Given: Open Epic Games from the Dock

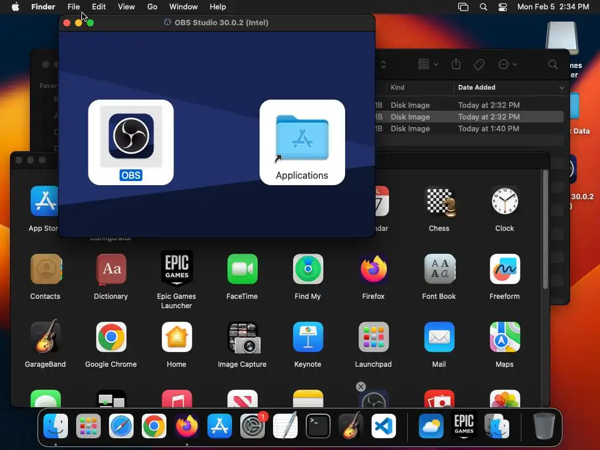Looking at the screenshot, I should coord(464,426).
